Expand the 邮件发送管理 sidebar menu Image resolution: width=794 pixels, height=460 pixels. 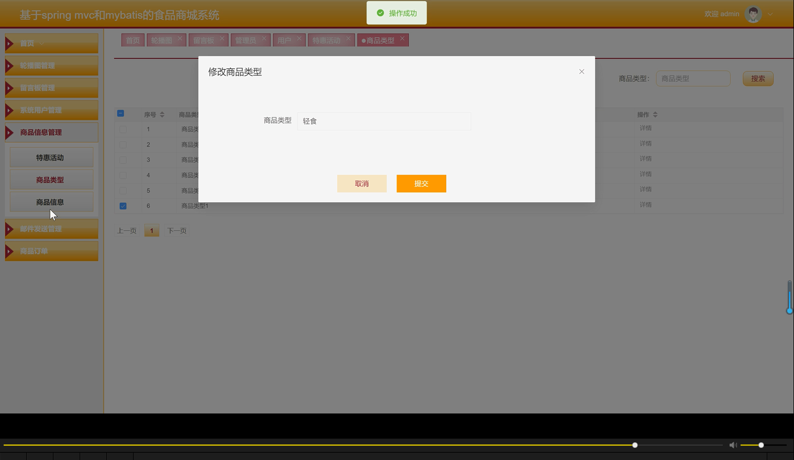tap(51, 228)
